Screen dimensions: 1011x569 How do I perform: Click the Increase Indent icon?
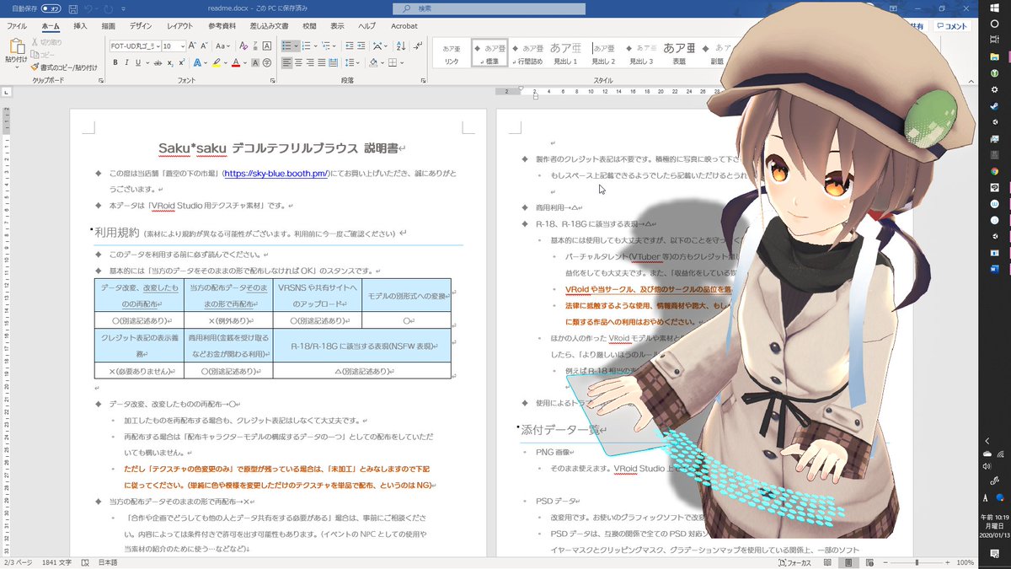coord(361,46)
